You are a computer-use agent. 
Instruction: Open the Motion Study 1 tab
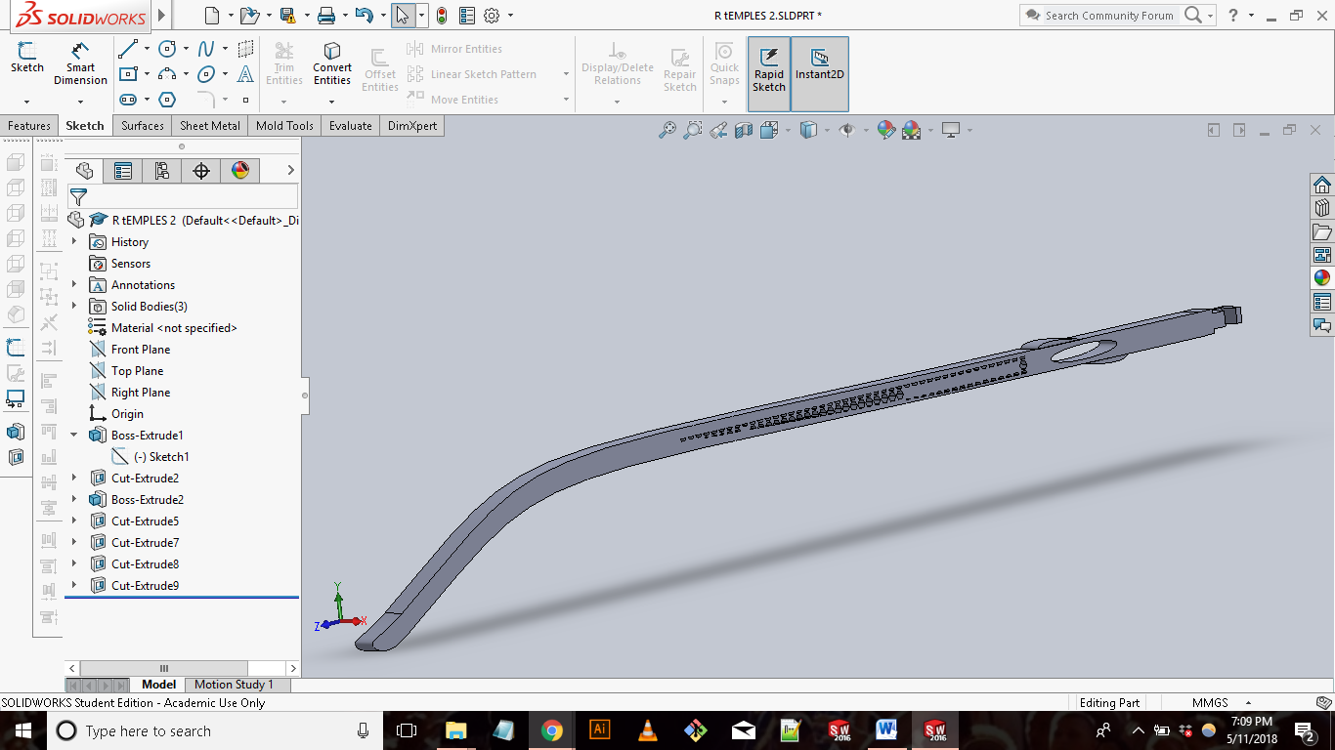coord(234,685)
